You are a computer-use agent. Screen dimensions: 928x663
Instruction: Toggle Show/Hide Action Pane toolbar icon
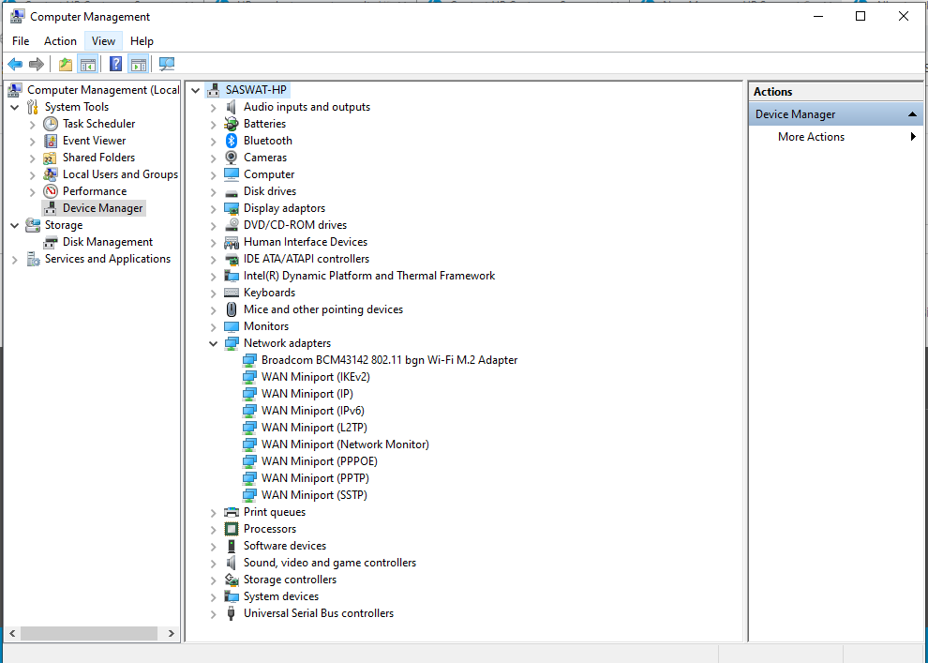click(x=139, y=64)
